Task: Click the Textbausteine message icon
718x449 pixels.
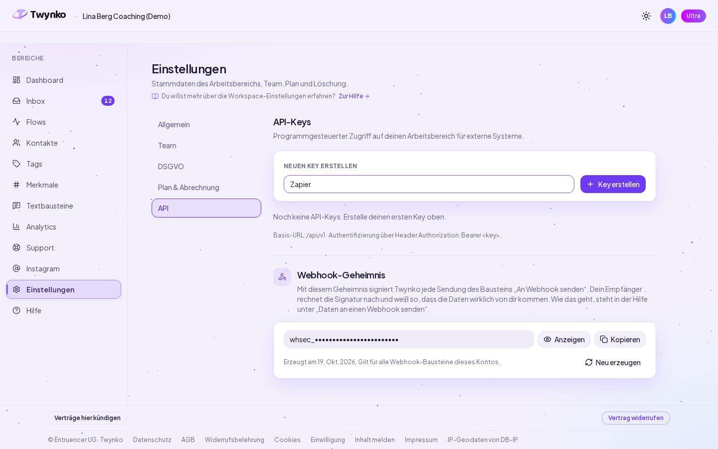Action: click(16, 206)
